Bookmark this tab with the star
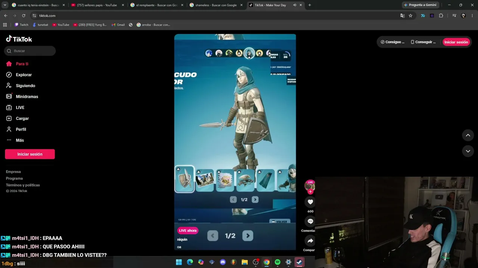Viewport: 478px width, 268px height. pyautogui.click(x=410, y=16)
